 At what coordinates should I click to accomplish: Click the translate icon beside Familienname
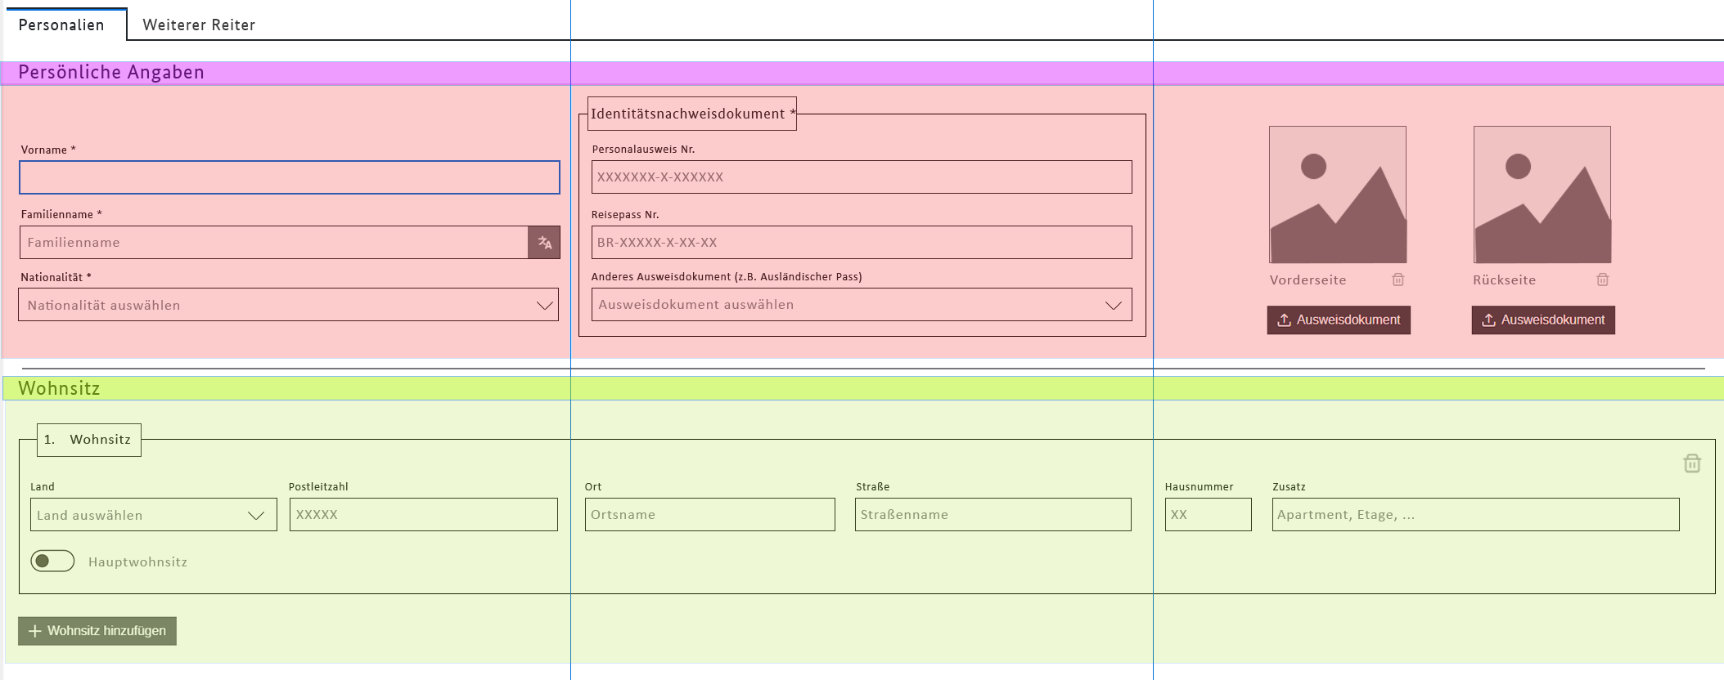click(x=544, y=243)
